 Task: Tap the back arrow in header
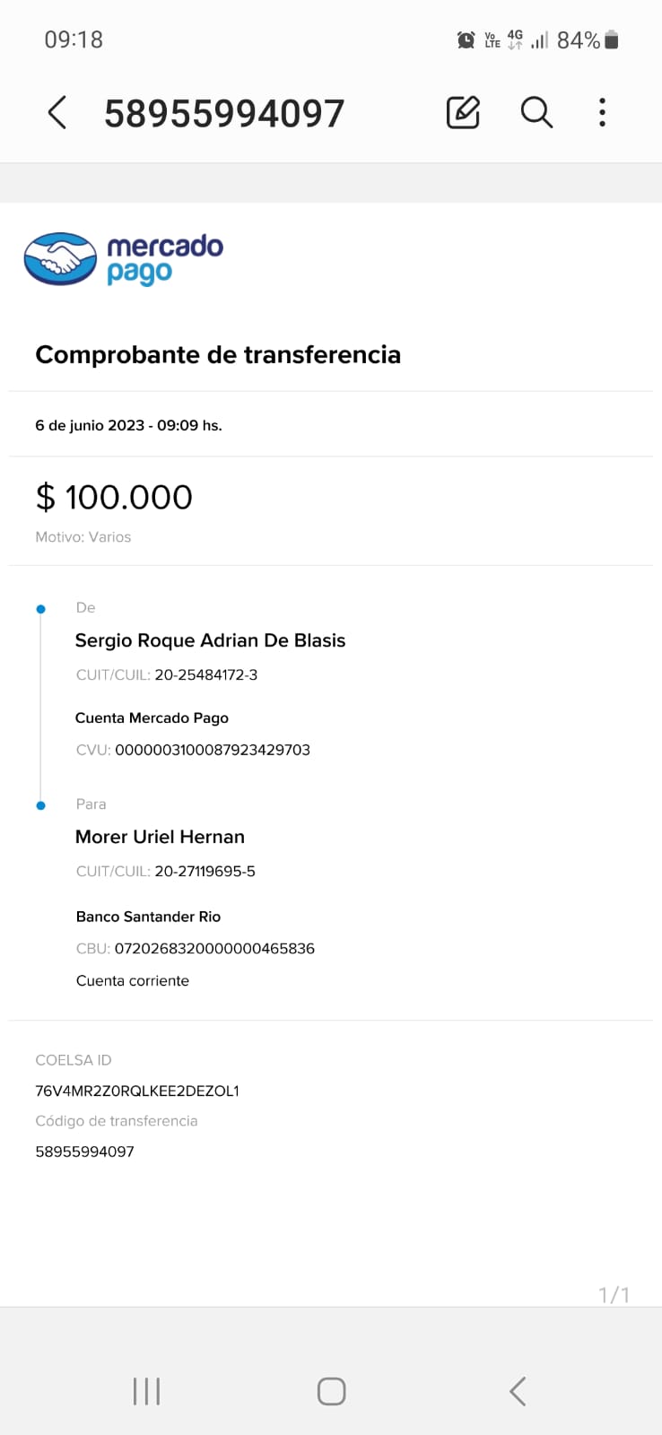[57, 113]
